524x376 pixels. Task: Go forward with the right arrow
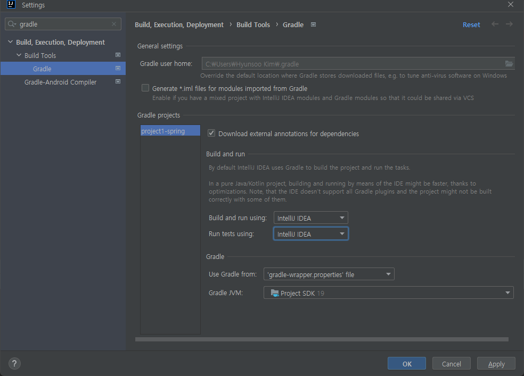[x=509, y=24]
